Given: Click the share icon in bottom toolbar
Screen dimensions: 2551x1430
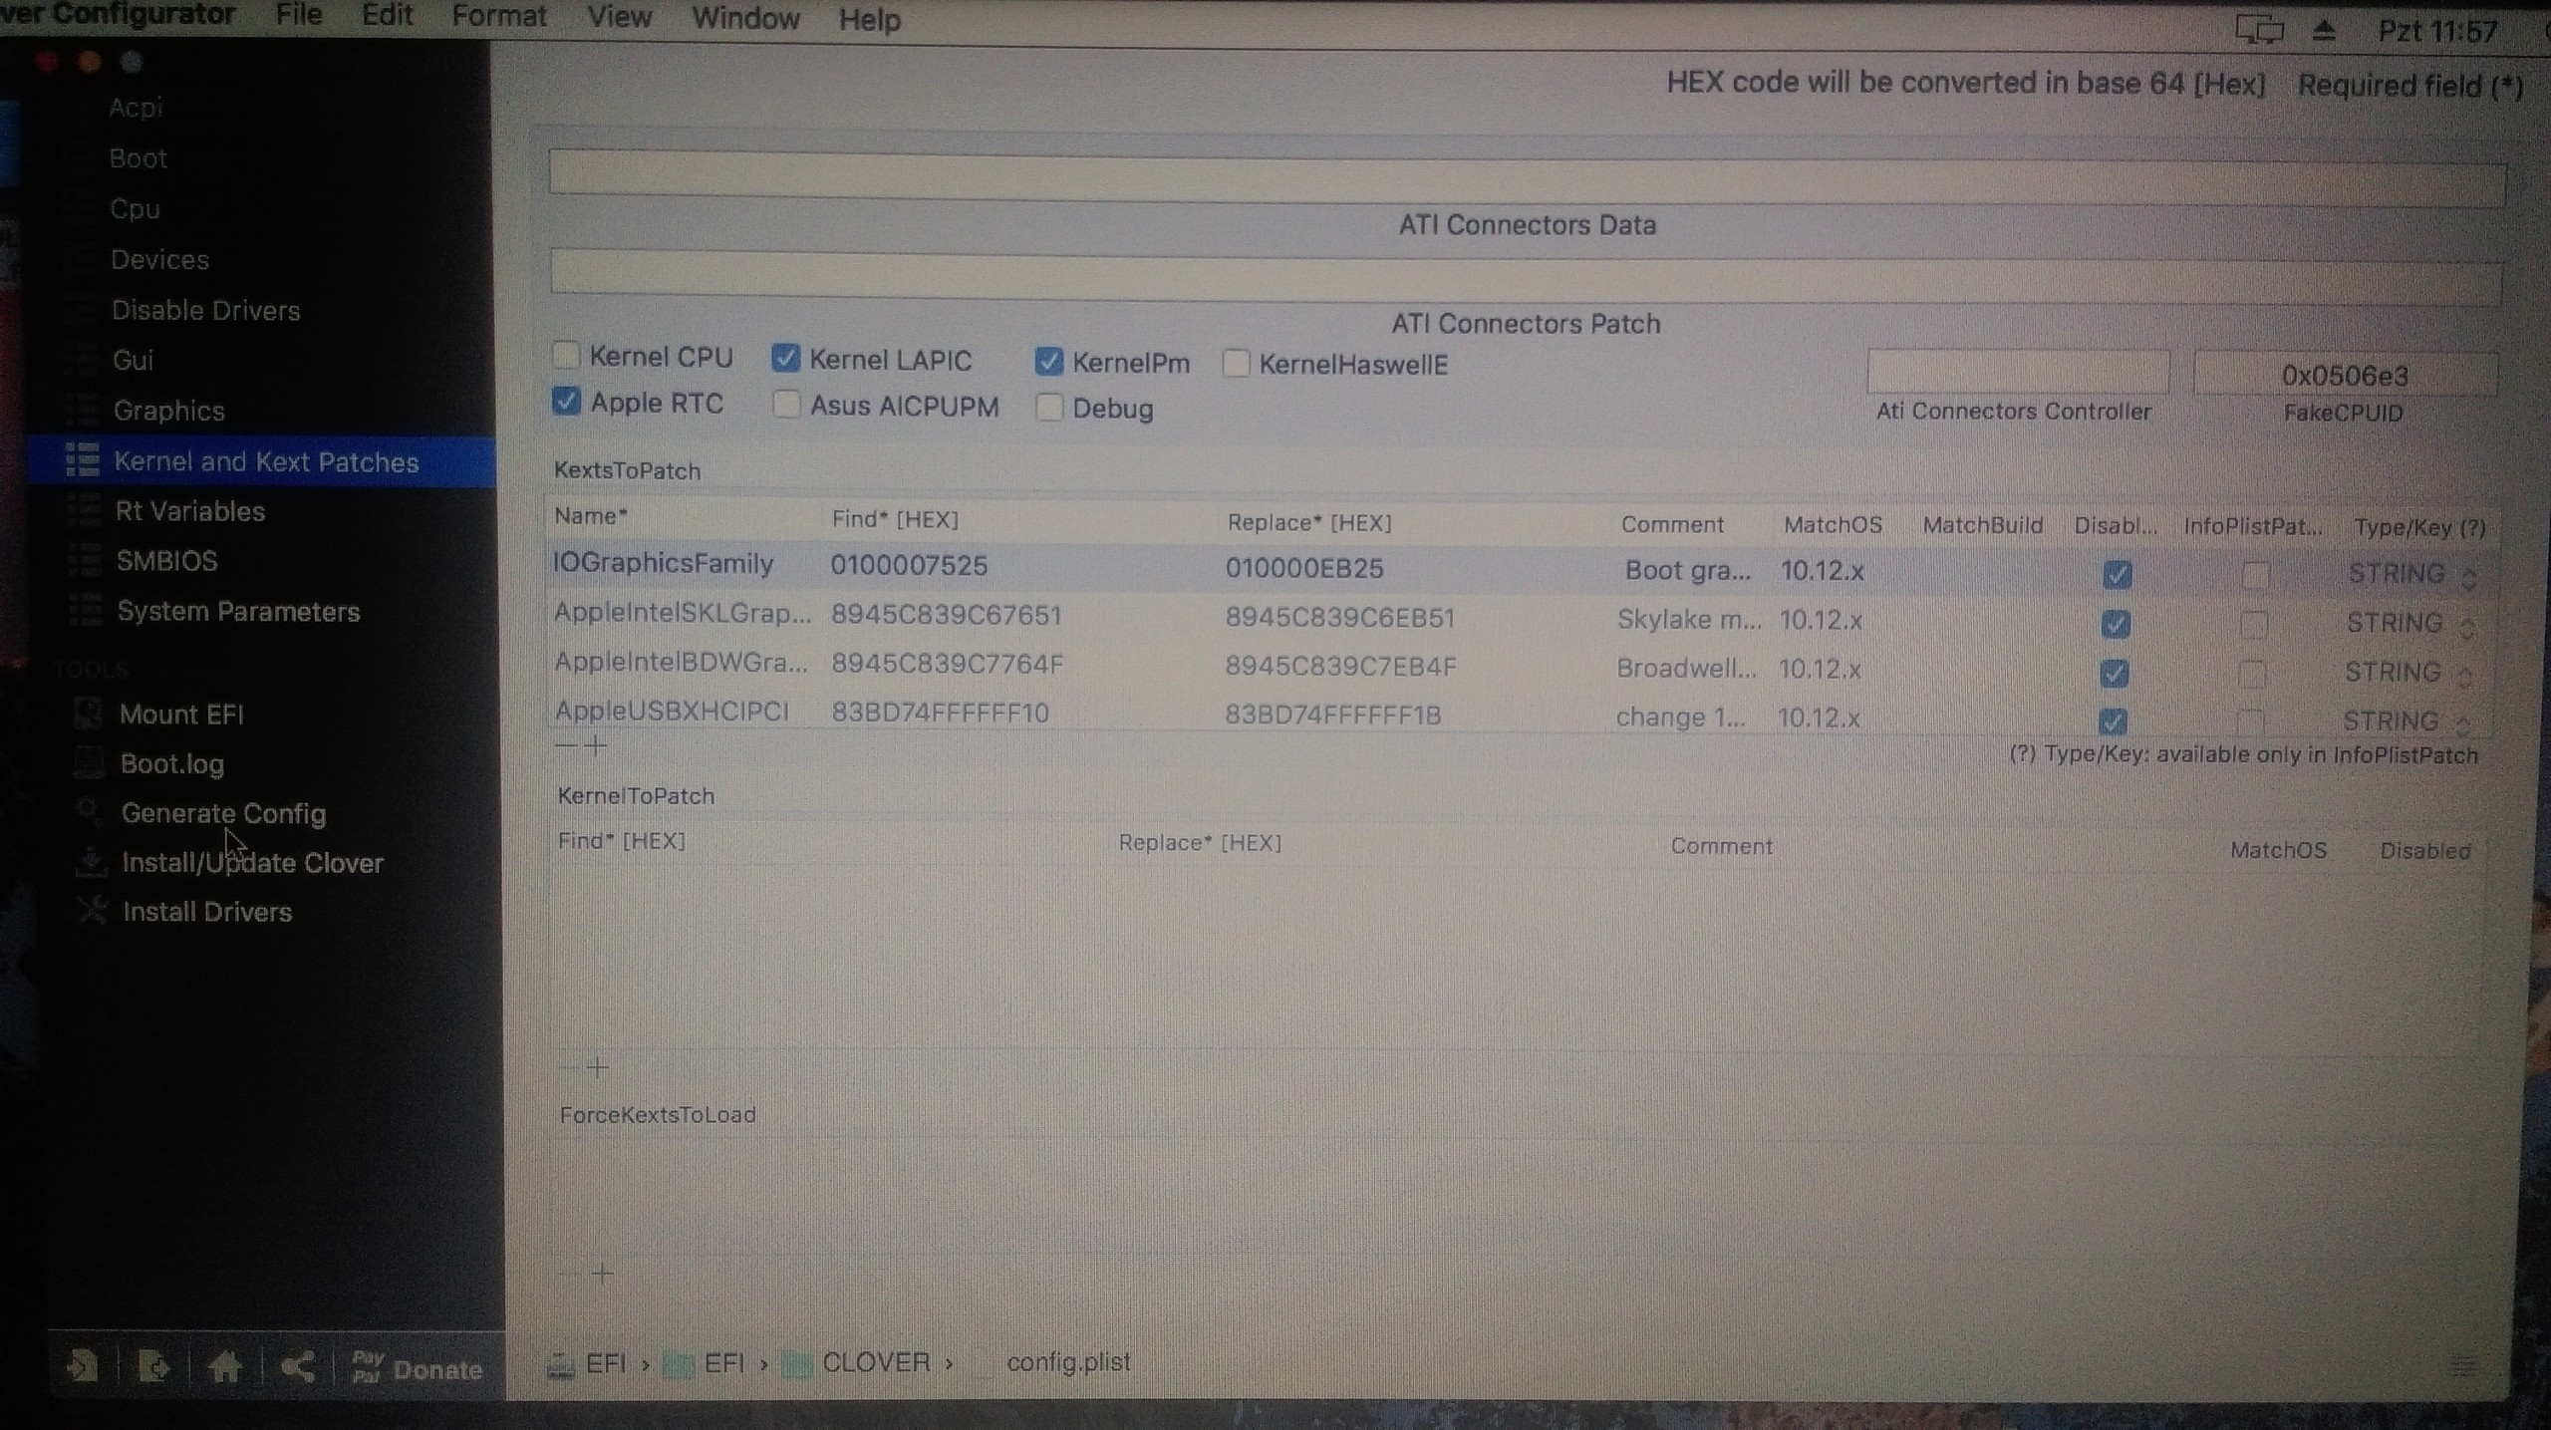Looking at the screenshot, I should coord(297,1366).
